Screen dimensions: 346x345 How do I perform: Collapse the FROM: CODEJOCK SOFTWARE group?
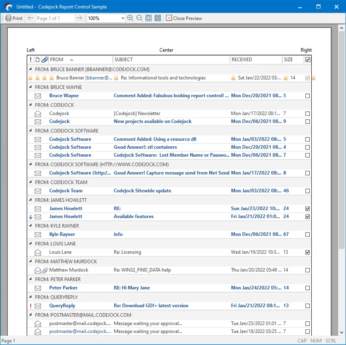pos(30,131)
